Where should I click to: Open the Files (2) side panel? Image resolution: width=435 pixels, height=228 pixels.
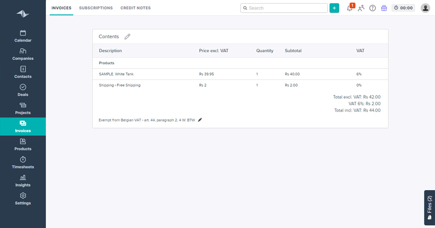pos(429,208)
